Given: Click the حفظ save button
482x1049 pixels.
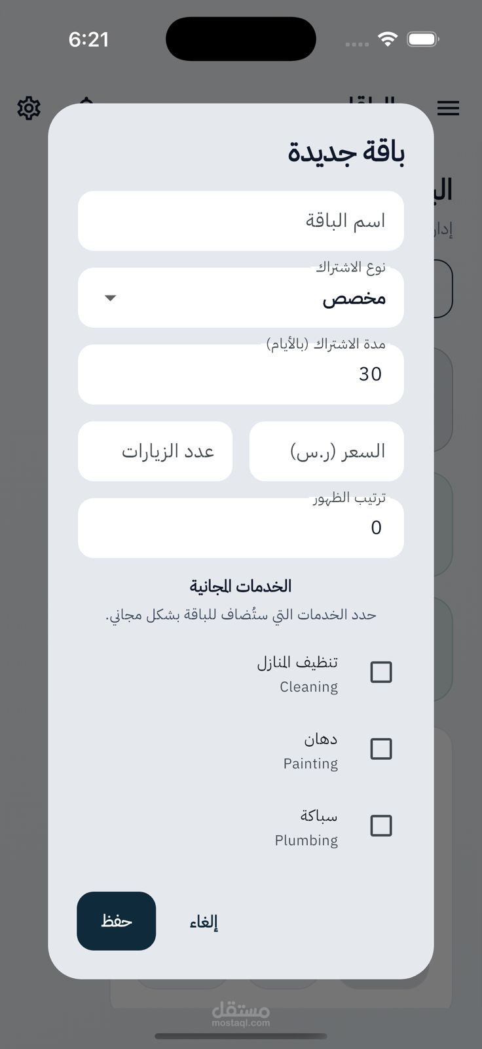Looking at the screenshot, I should [x=117, y=921].
